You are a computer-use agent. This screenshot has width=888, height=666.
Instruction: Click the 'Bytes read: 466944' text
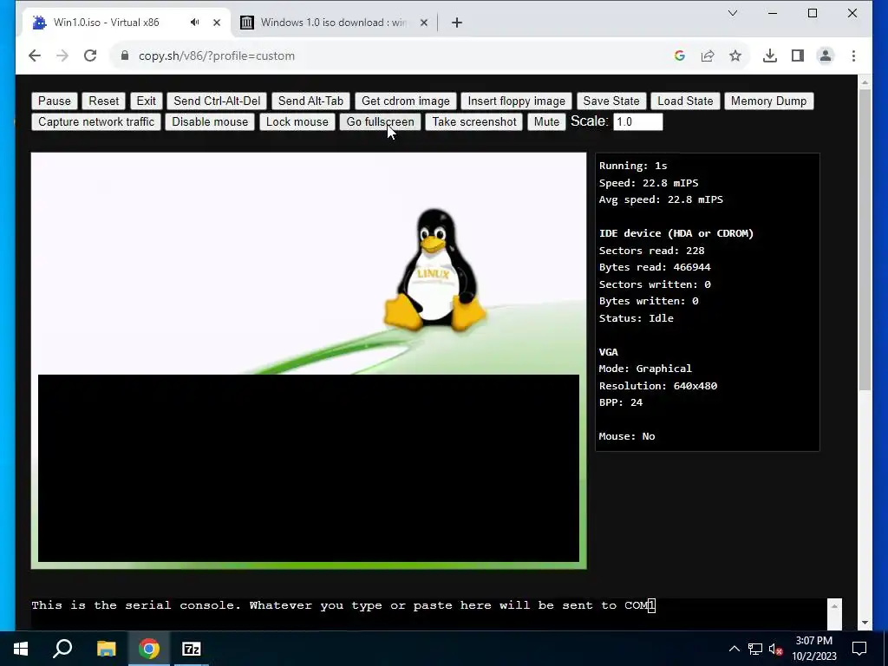pyautogui.click(x=655, y=267)
